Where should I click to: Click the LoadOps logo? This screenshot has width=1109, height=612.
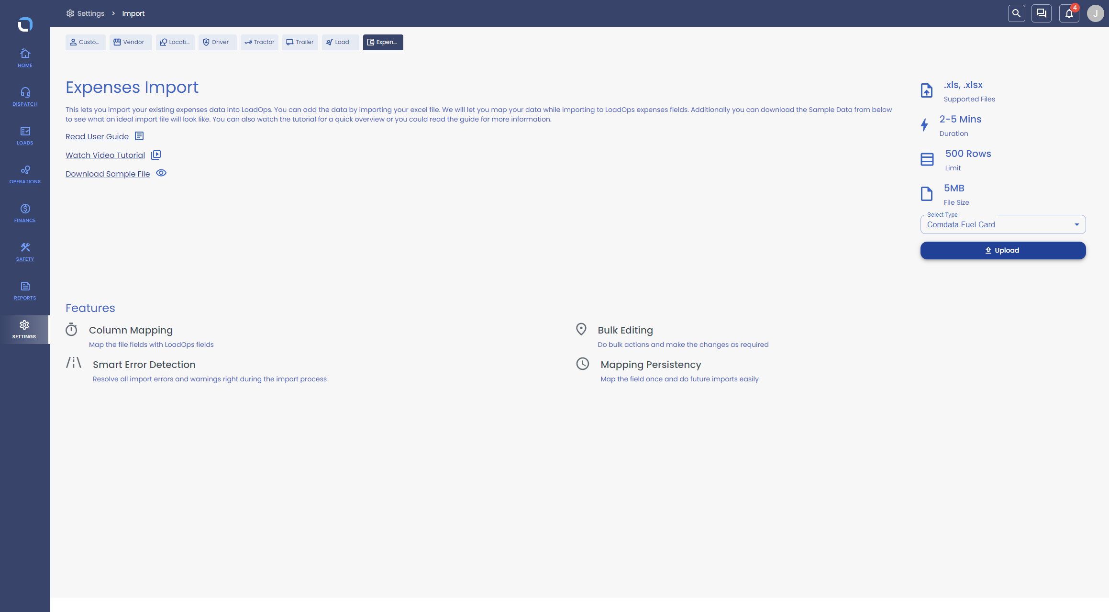pyautogui.click(x=25, y=24)
